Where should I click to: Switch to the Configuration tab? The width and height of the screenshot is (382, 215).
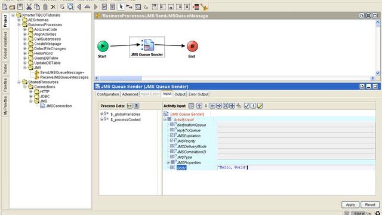click(108, 94)
